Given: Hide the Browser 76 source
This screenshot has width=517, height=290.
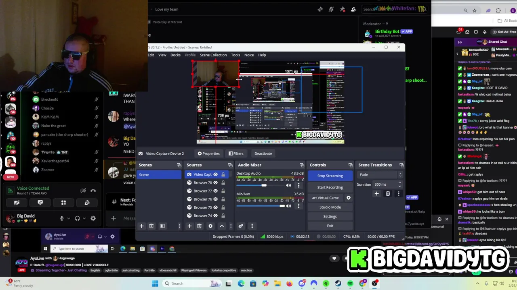Looking at the screenshot, I should [215, 199].
